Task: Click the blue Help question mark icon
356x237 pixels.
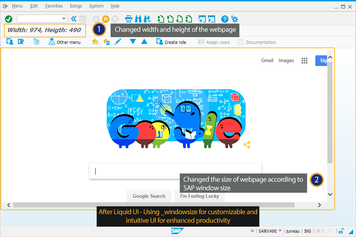Action: coord(225,19)
